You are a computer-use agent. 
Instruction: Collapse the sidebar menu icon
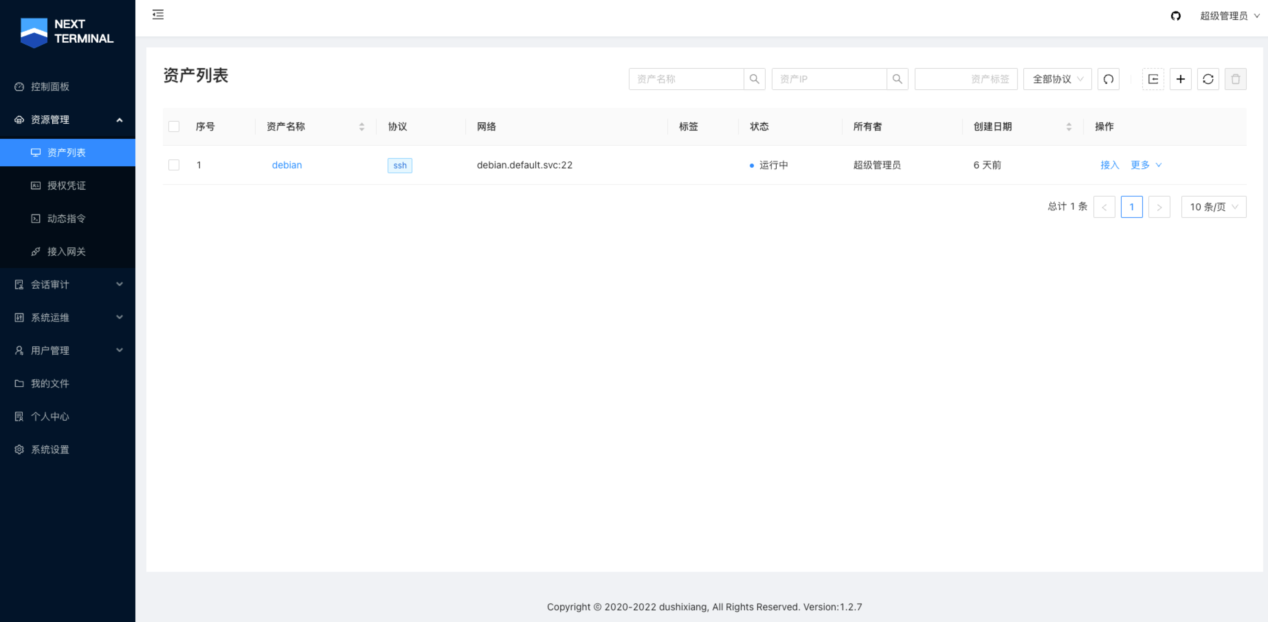coord(158,15)
